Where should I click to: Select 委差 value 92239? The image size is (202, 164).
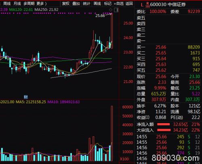194,11
